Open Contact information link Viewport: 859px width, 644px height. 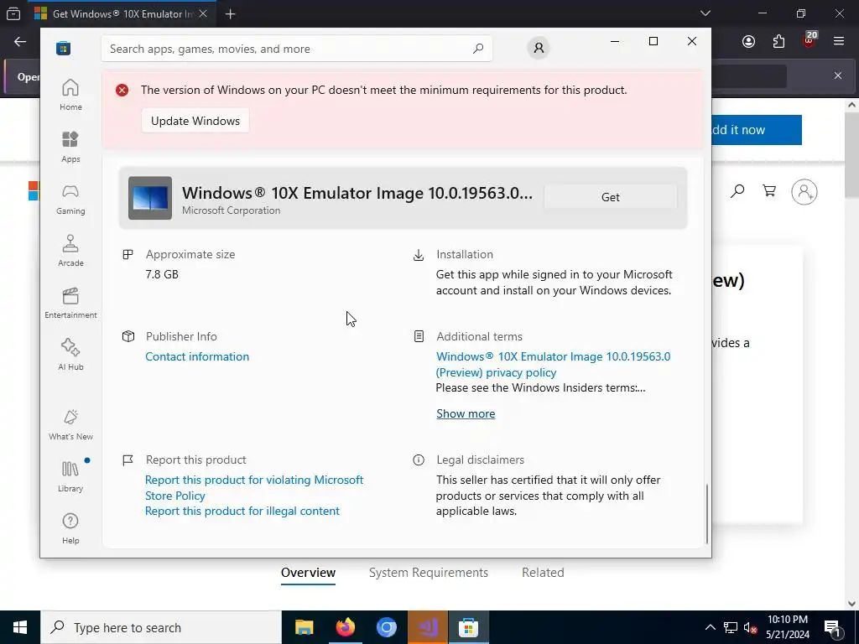tap(197, 356)
